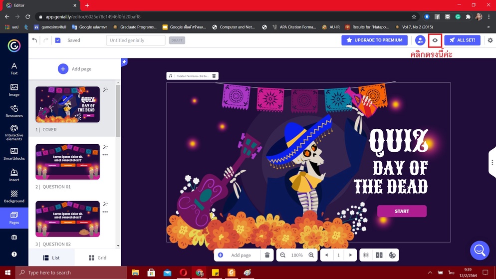
Task: Switch to List view tab
Action: pyautogui.click(x=51, y=258)
